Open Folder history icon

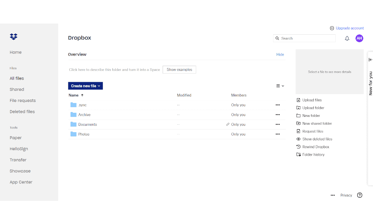coord(298,154)
